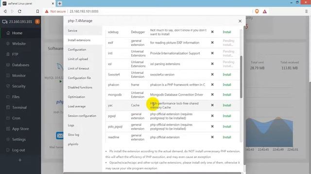Click the yac extension name

click(110, 105)
